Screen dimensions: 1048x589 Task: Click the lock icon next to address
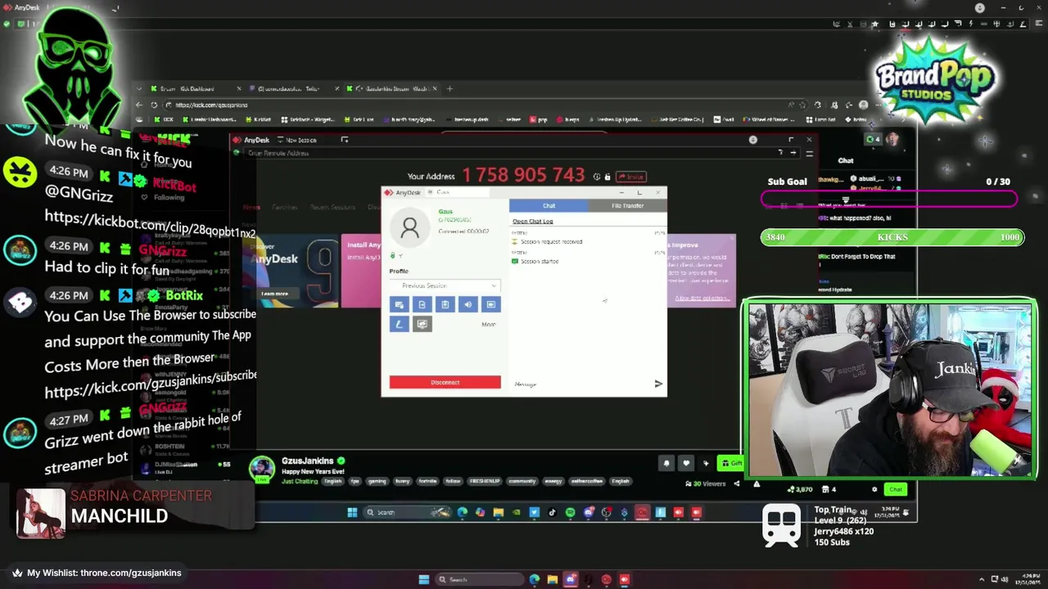coord(607,177)
